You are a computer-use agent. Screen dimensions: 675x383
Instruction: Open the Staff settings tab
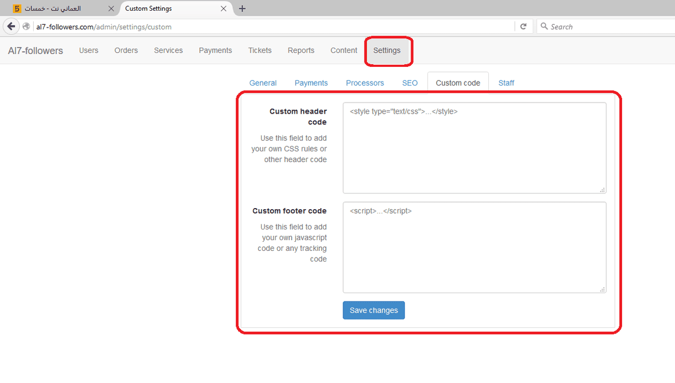pyautogui.click(x=506, y=83)
